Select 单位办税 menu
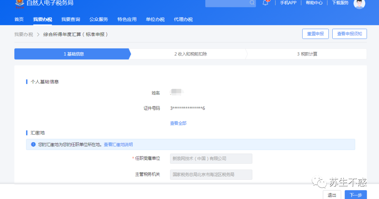 (155, 19)
